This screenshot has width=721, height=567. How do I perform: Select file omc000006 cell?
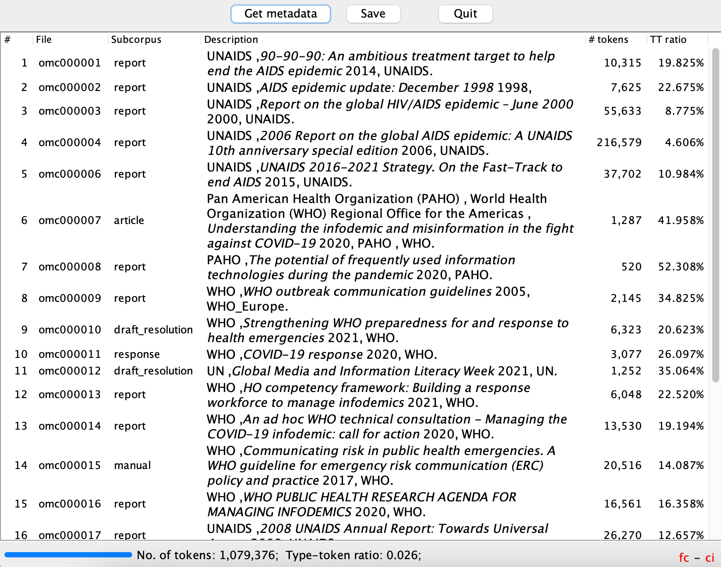click(70, 174)
